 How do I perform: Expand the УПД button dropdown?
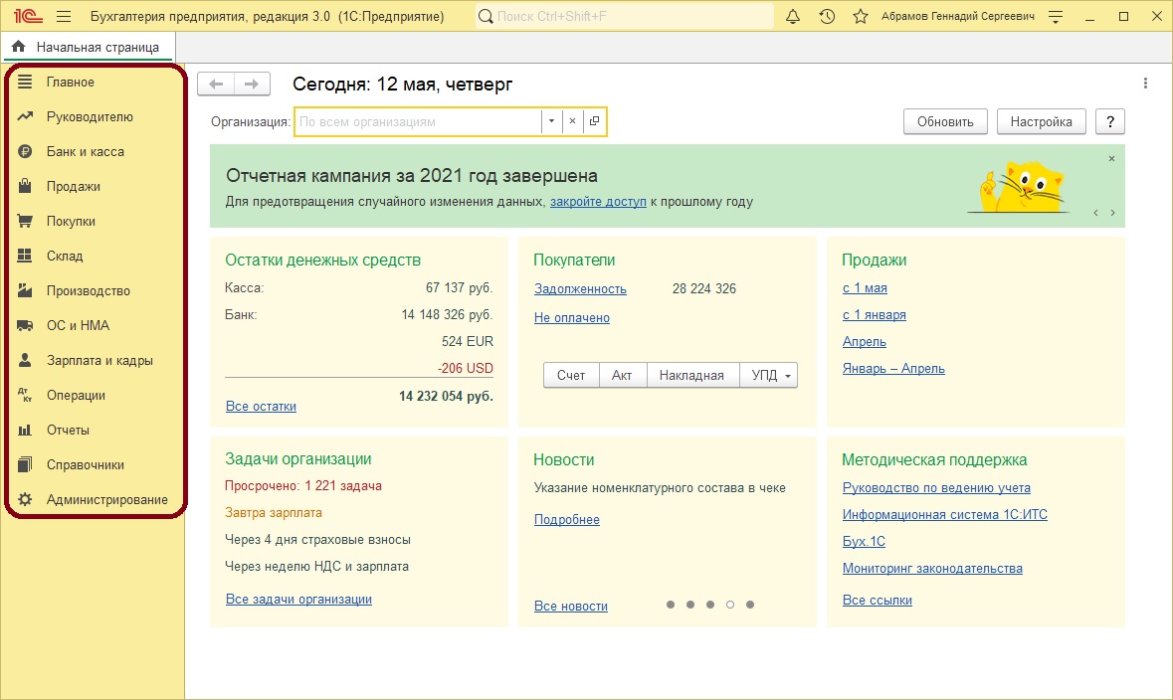(x=788, y=376)
